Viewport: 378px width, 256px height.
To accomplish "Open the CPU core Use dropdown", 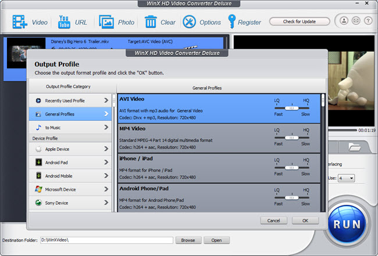I will [346, 178].
